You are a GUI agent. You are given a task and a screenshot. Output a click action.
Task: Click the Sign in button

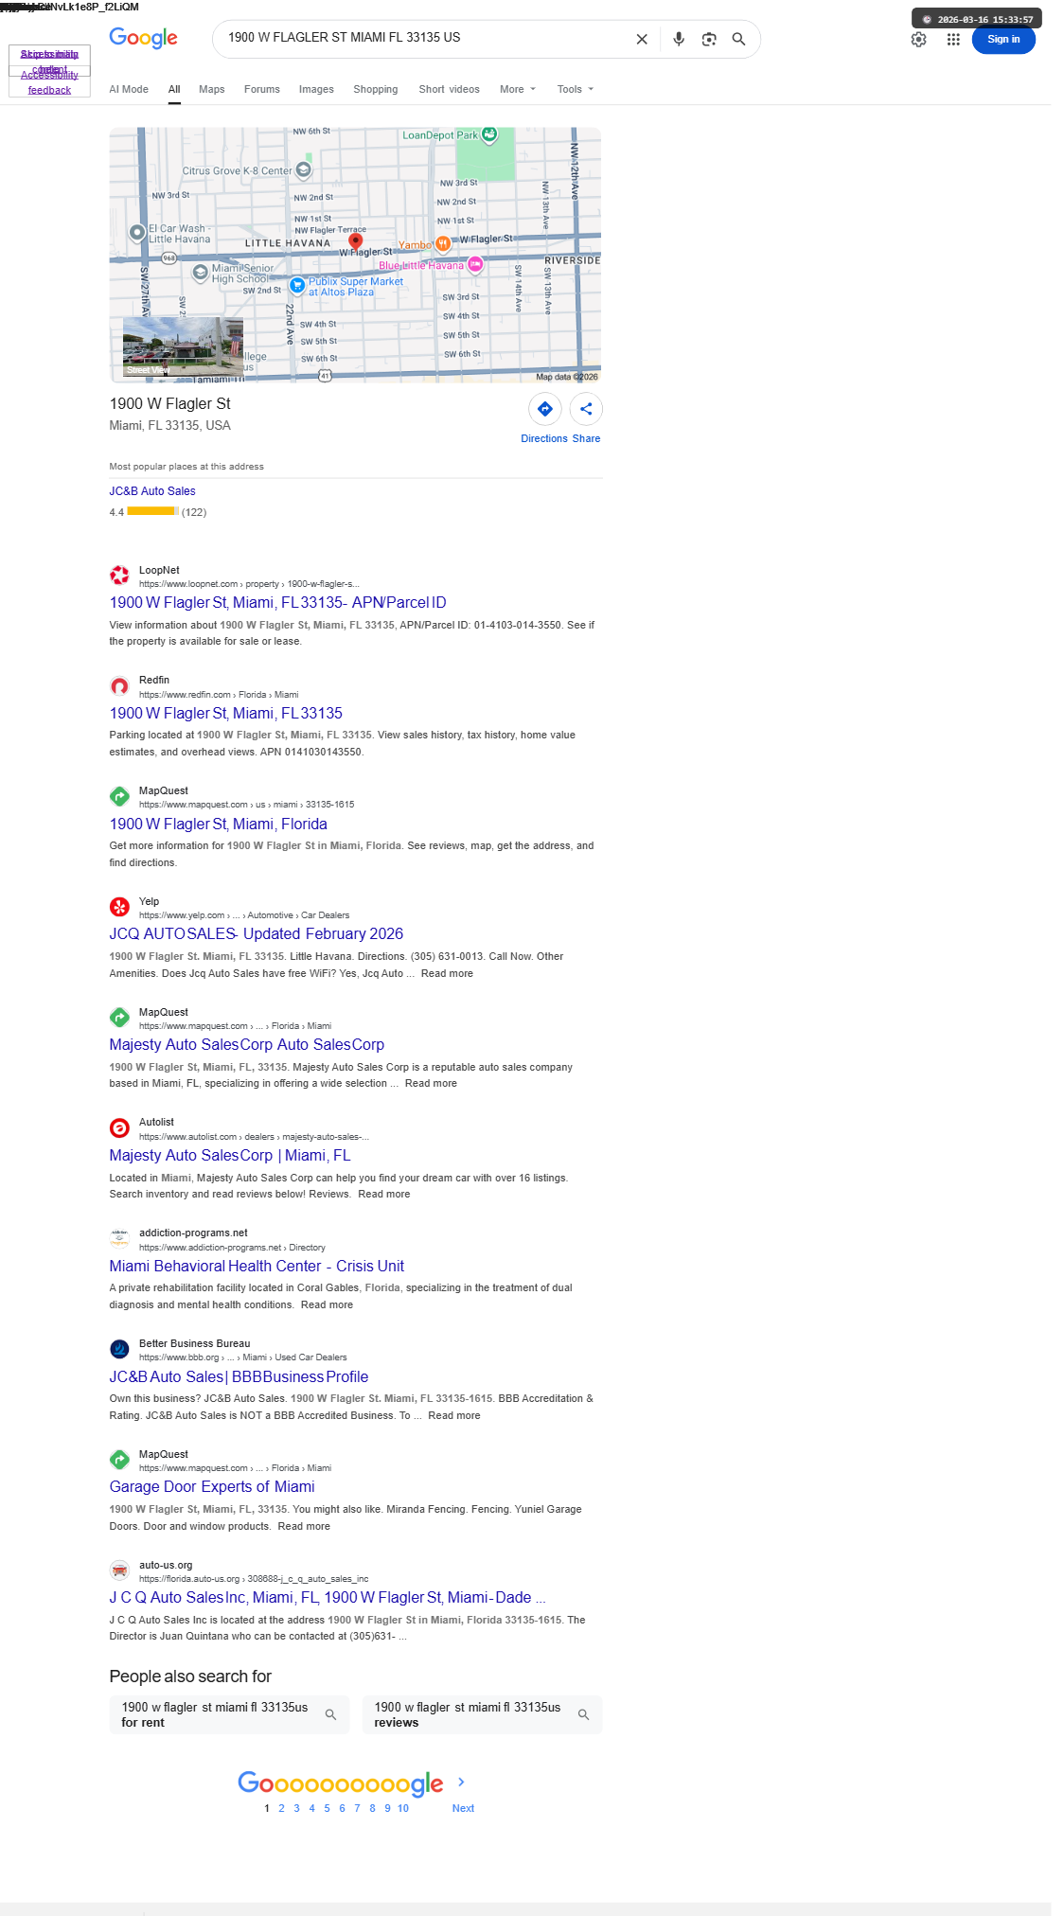(x=1003, y=40)
